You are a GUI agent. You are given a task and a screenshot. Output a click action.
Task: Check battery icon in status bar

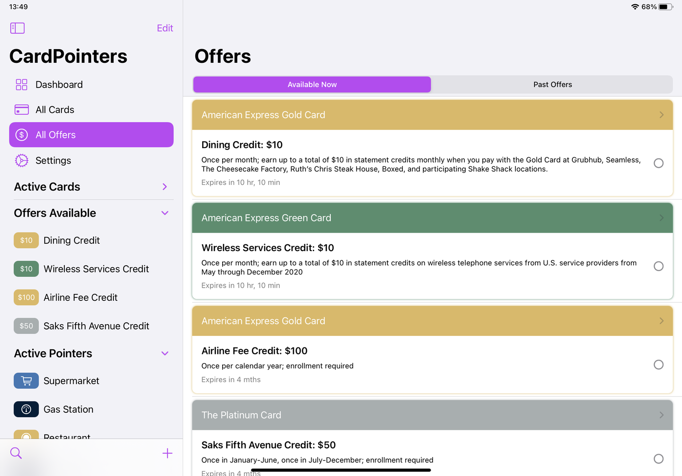click(666, 7)
